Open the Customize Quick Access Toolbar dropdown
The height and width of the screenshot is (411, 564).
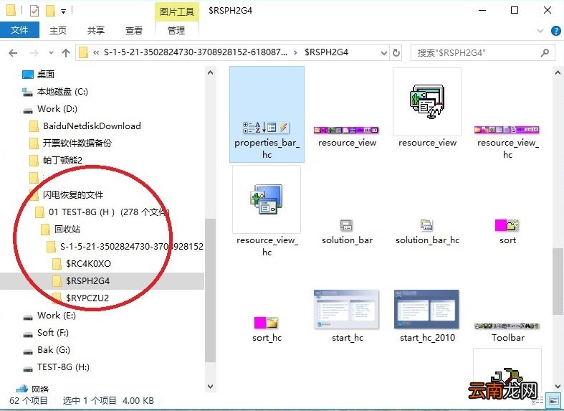tap(63, 11)
